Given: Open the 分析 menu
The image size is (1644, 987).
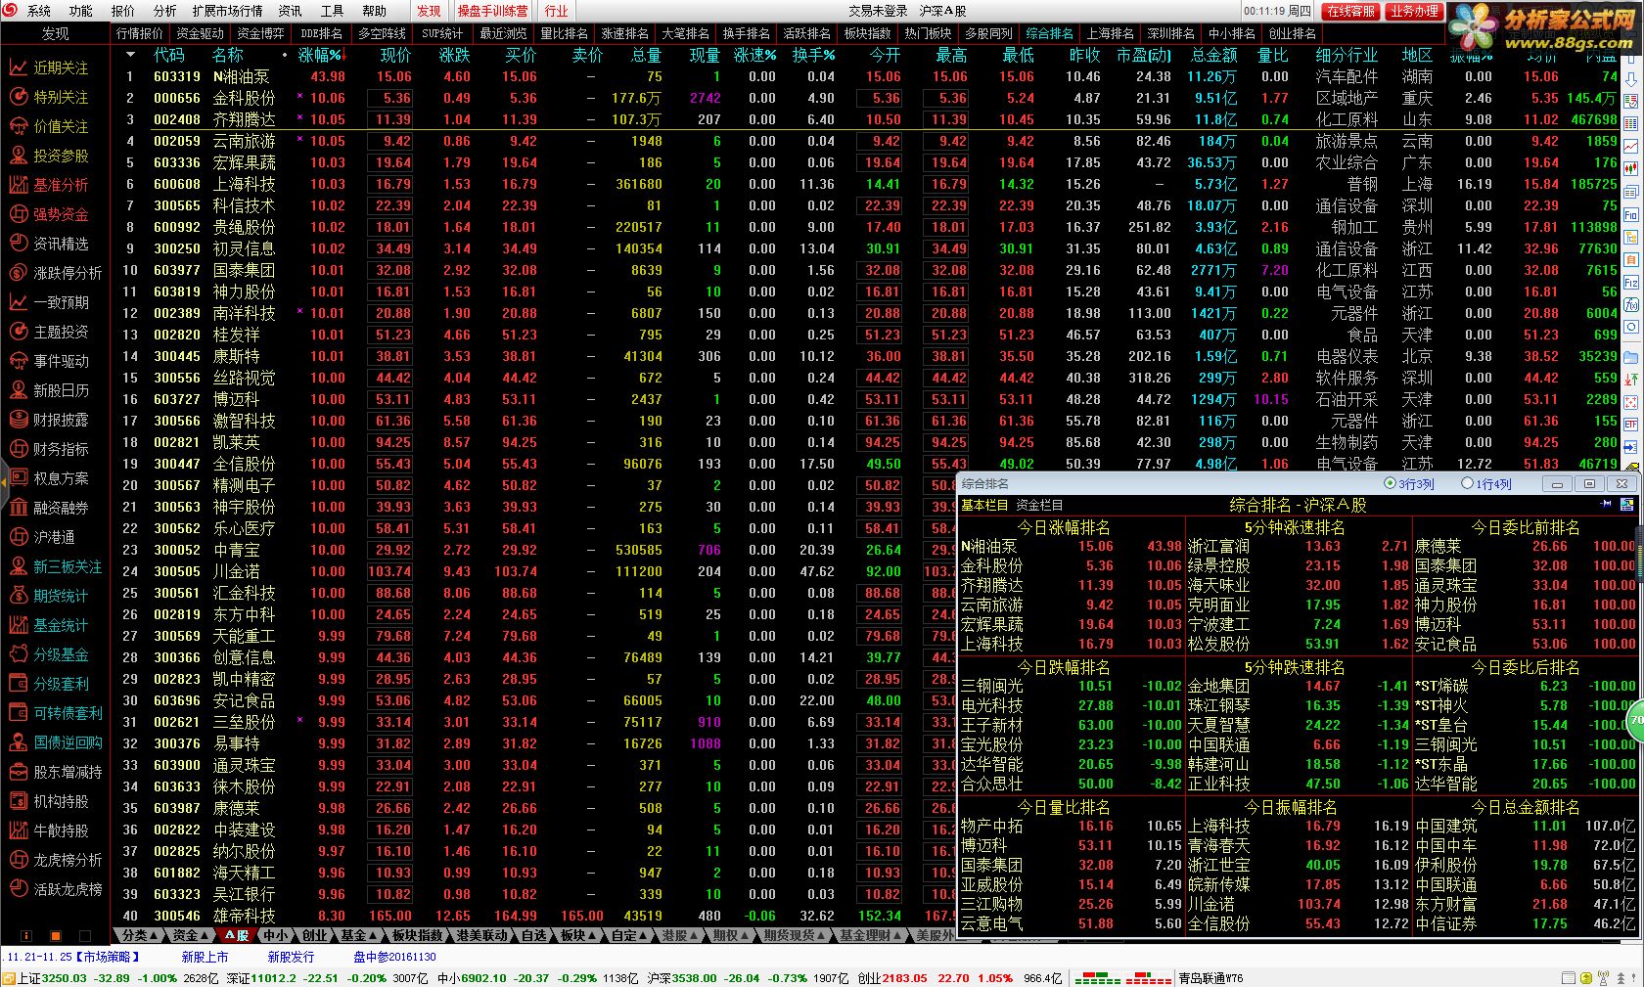Looking at the screenshot, I should coord(164,11).
